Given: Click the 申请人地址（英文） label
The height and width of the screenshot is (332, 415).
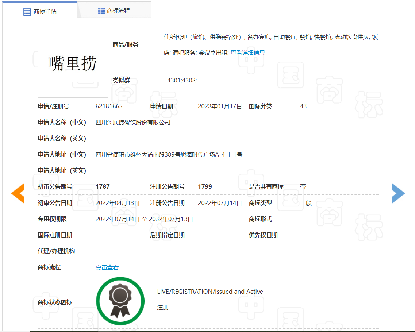Looking at the screenshot, I should 62,171.
